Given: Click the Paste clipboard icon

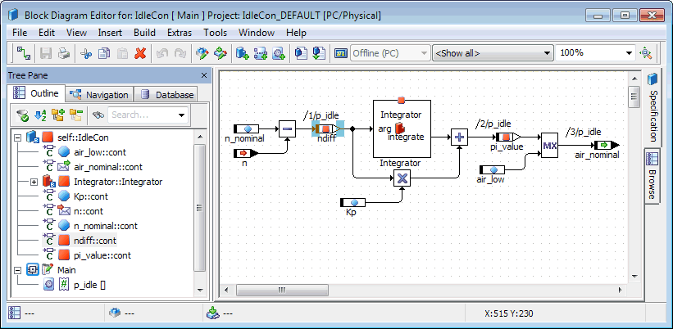Looking at the screenshot, I should pos(122,53).
